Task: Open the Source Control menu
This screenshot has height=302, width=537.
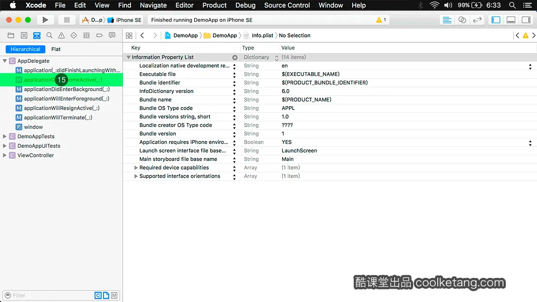Action: tap(287, 5)
